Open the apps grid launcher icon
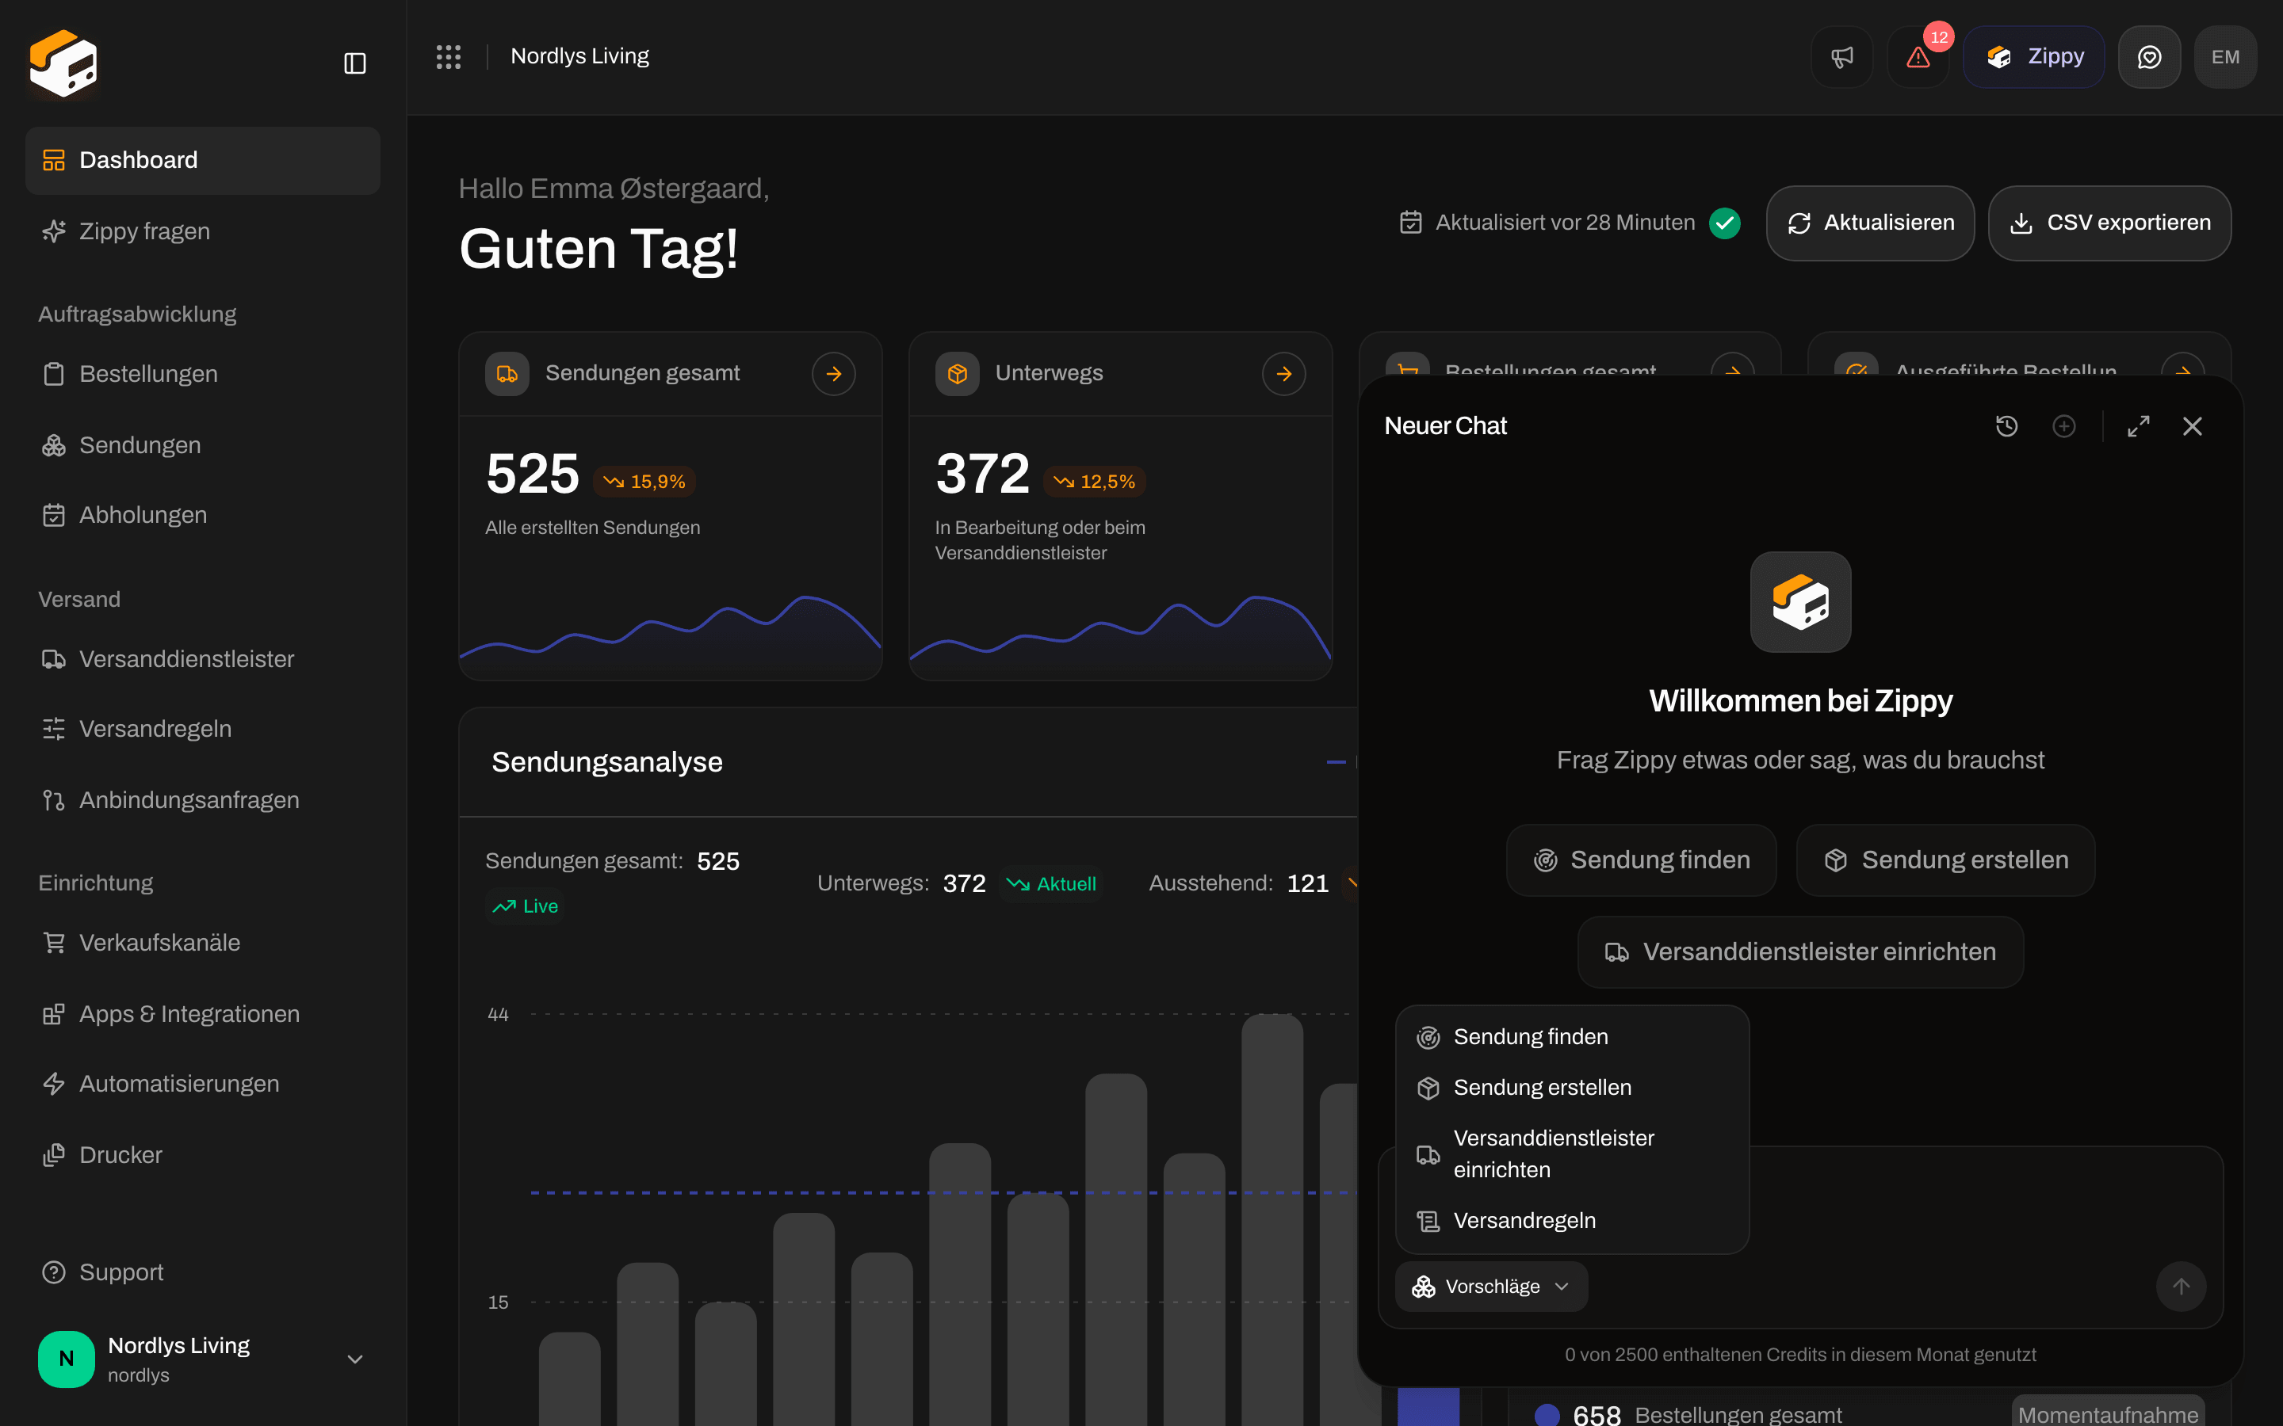The width and height of the screenshot is (2283, 1426). point(448,56)
